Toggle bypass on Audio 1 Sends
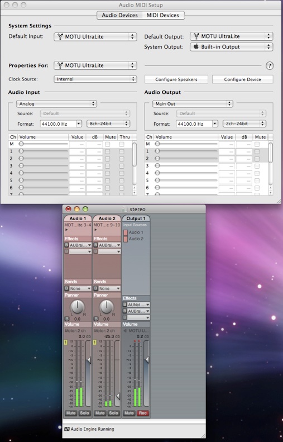 pyautogui.click(x=67, y=288)
